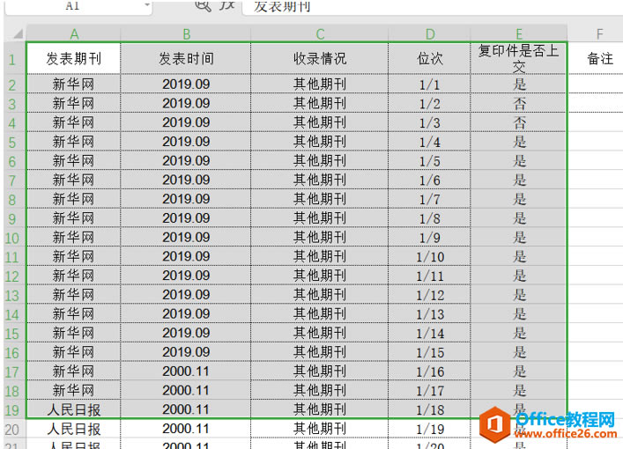Click 否 cell in row 4
Viewport: 623px width, 449px height.
518,122
